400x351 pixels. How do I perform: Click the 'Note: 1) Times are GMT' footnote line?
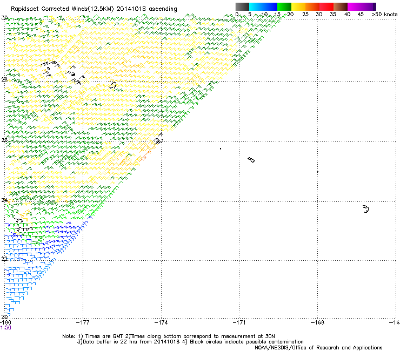click(169, 336)
